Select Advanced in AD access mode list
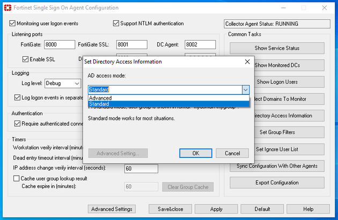Viewport: 338px width, 220px height. [169, 98]
